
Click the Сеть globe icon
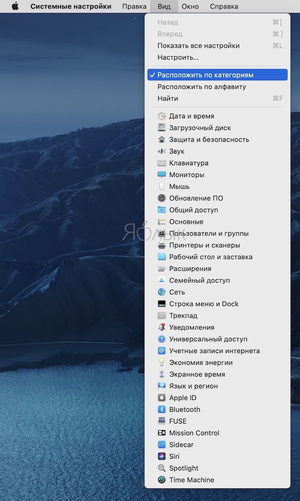[x=162, y=292]
